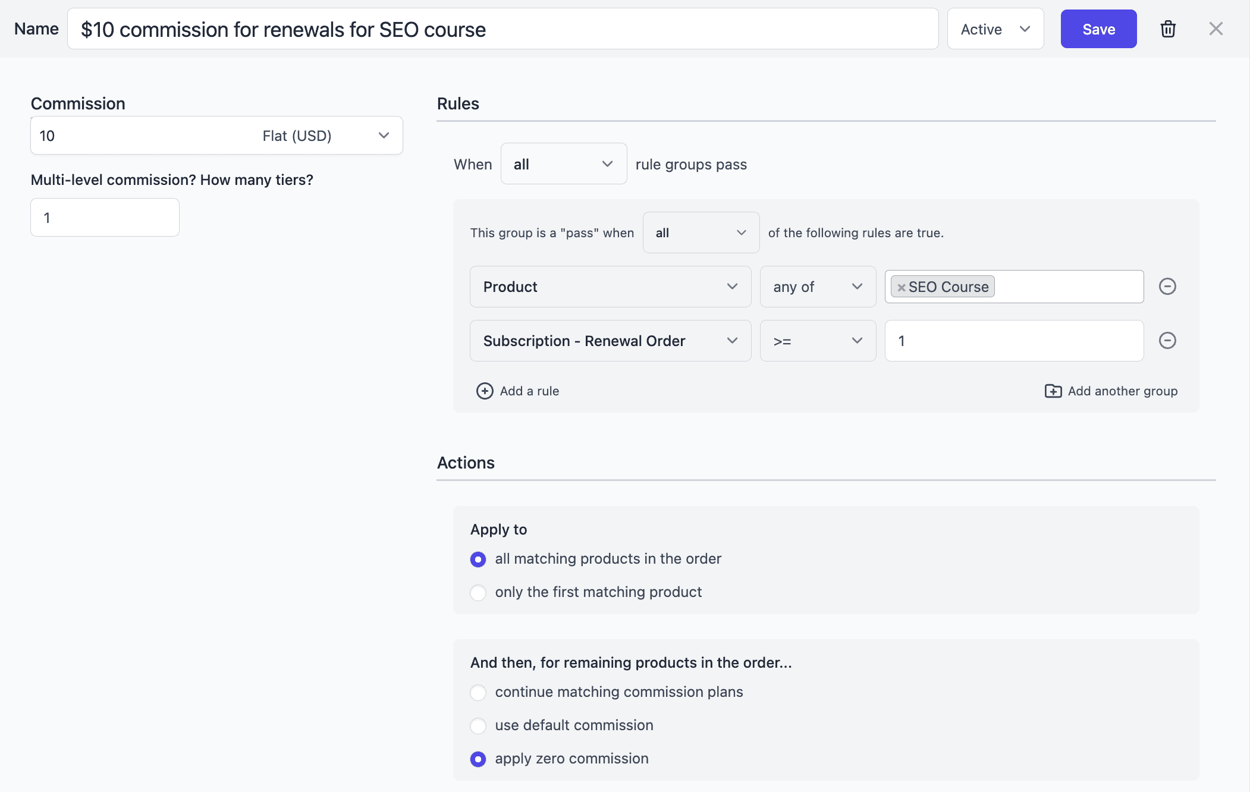Click the plan Name input field
The width and height of the screenshot is (1250, 792).
[502, 29]
